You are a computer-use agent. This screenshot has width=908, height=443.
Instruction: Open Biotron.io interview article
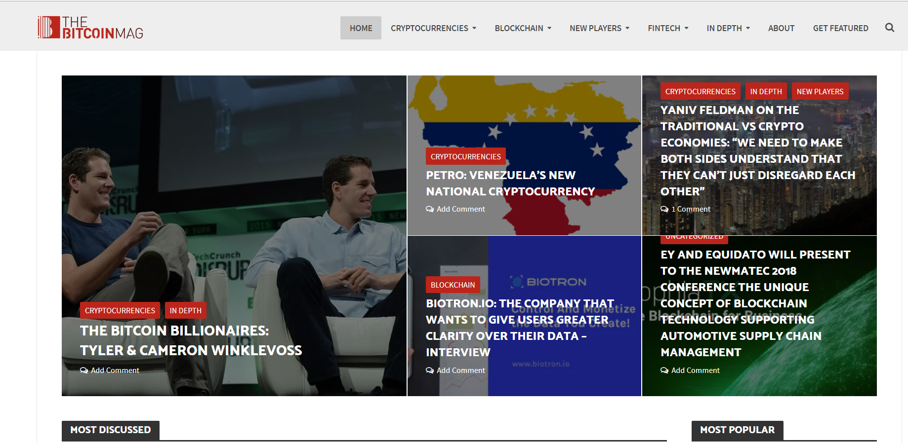[520, 328]
